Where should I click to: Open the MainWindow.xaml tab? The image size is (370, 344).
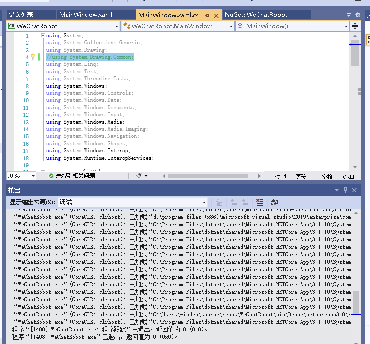coord(86,15)
